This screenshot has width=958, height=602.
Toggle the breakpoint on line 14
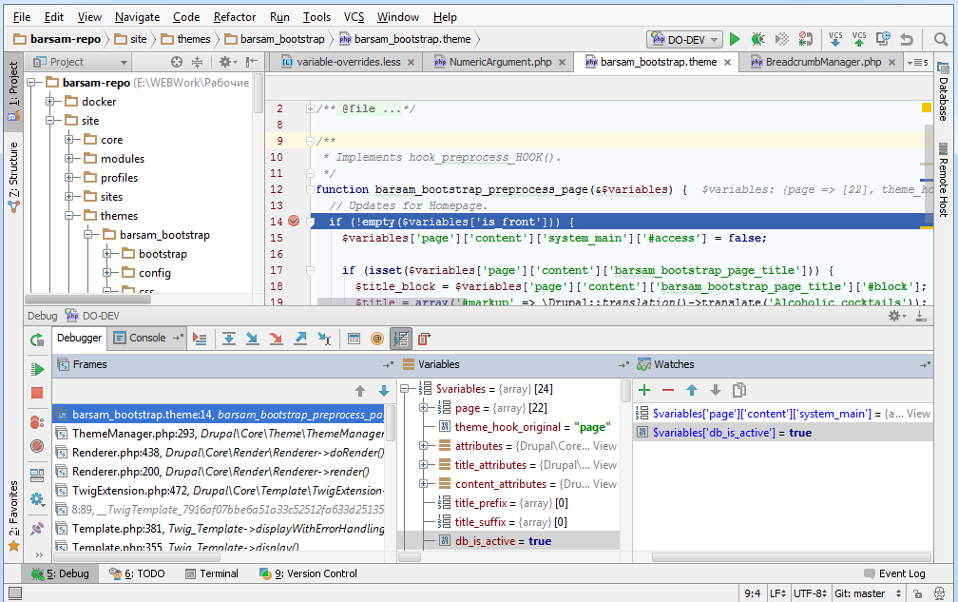pos(294,221)
